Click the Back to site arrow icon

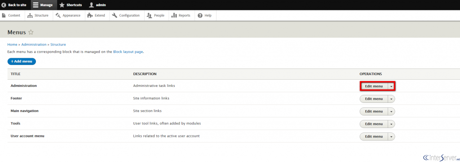coord(4,5)
